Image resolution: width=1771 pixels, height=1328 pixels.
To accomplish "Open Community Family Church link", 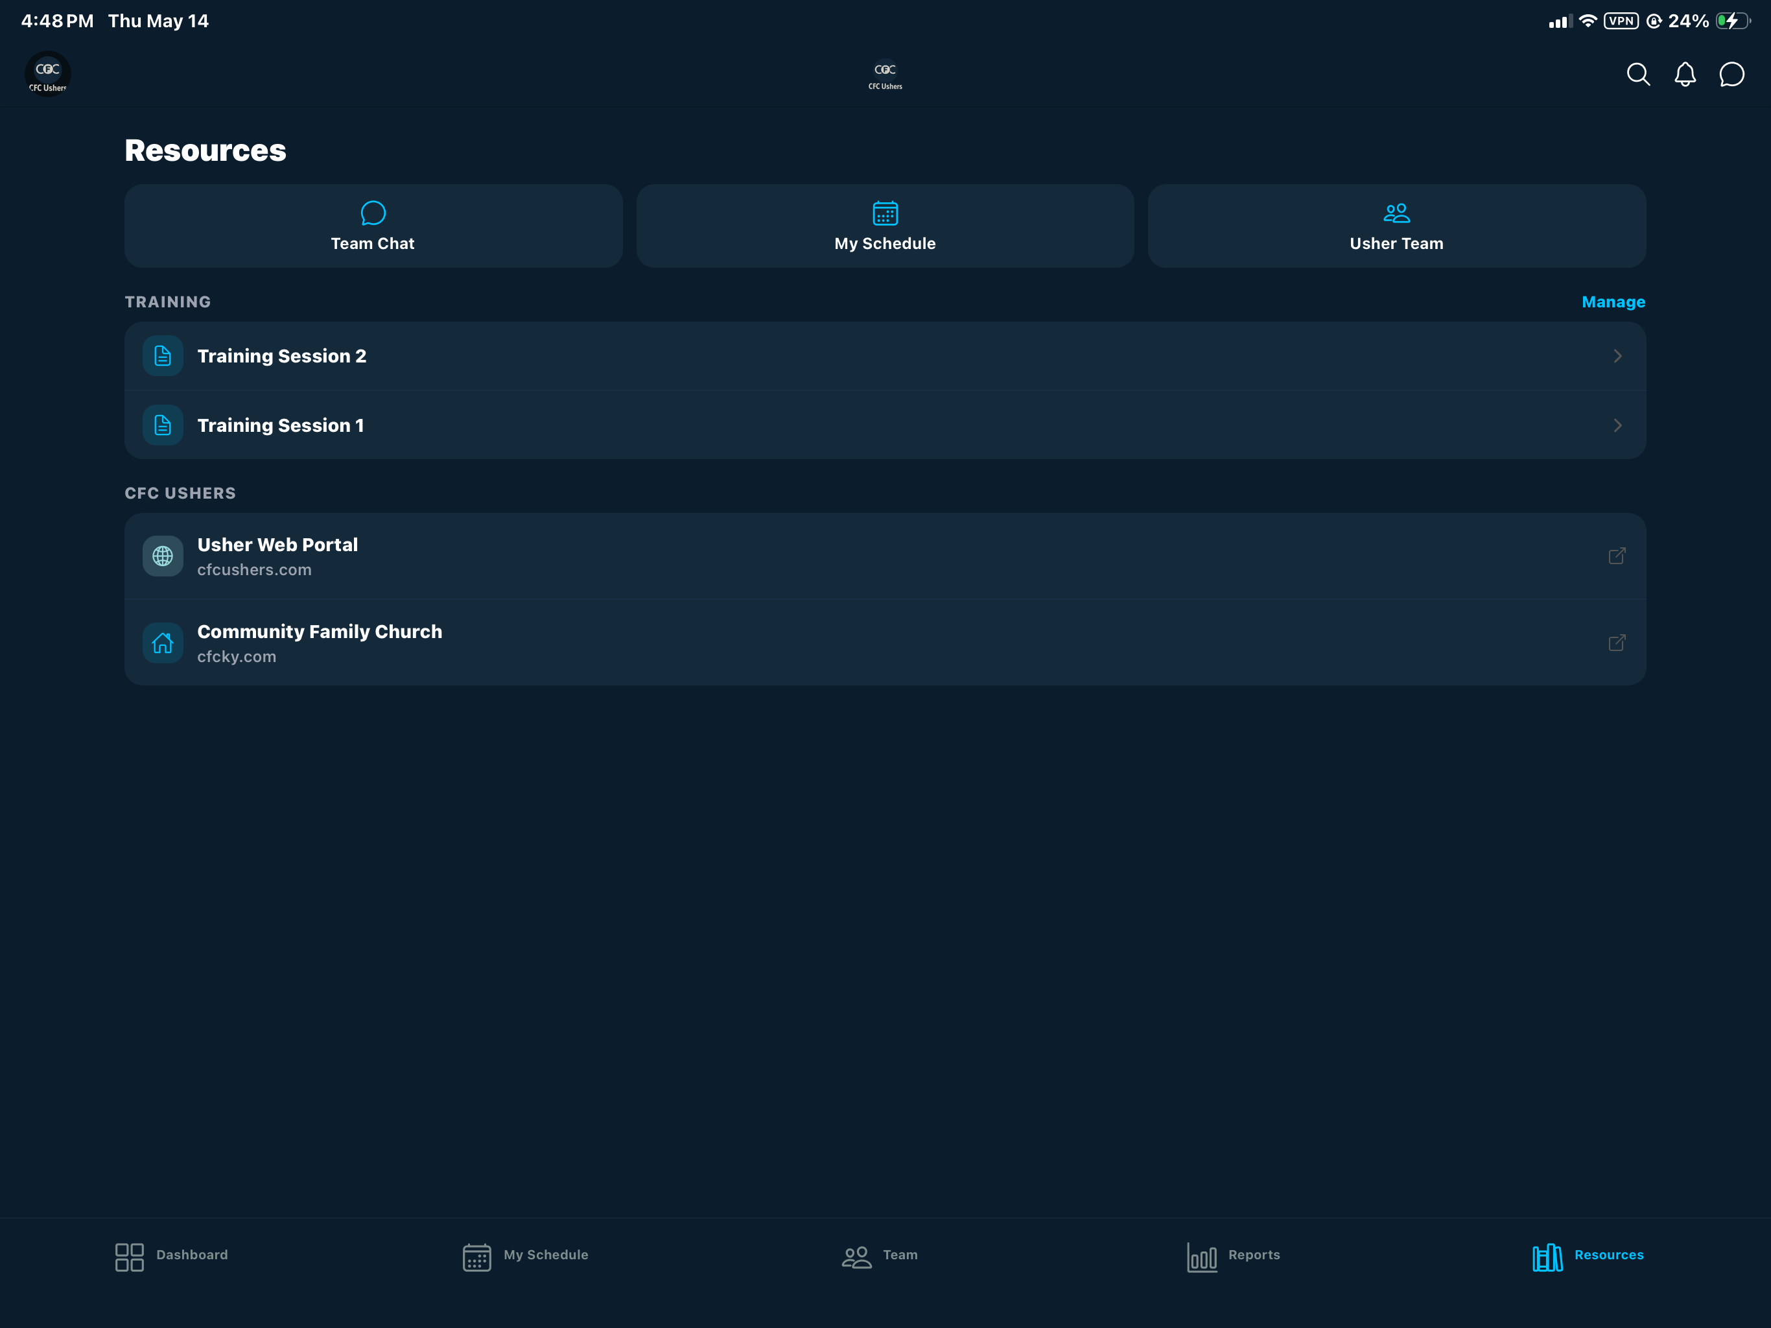I will click(x=885, y=643).
